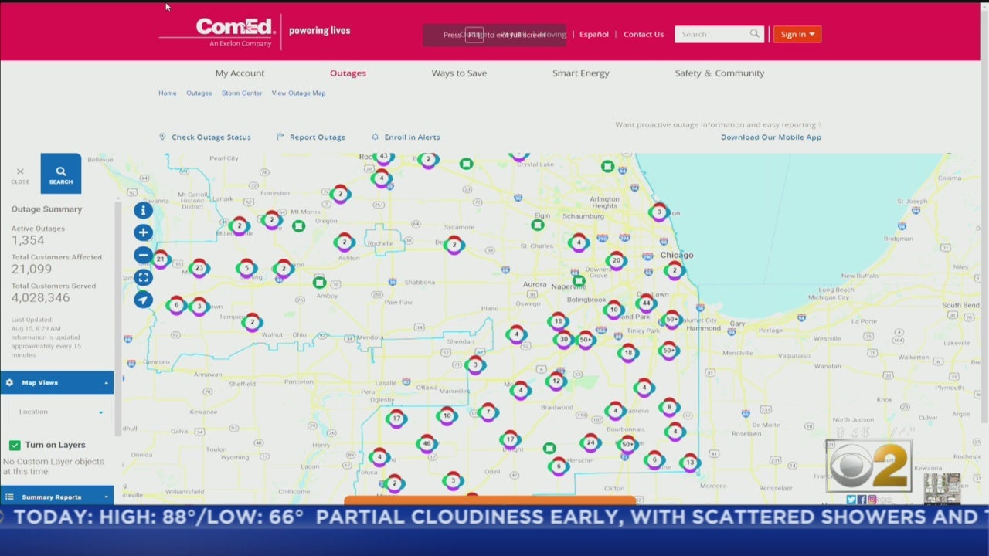The height and width of the screenshot is (556, 989).
Task: Close the outage summary panel with X
Action: pos(20,175)
